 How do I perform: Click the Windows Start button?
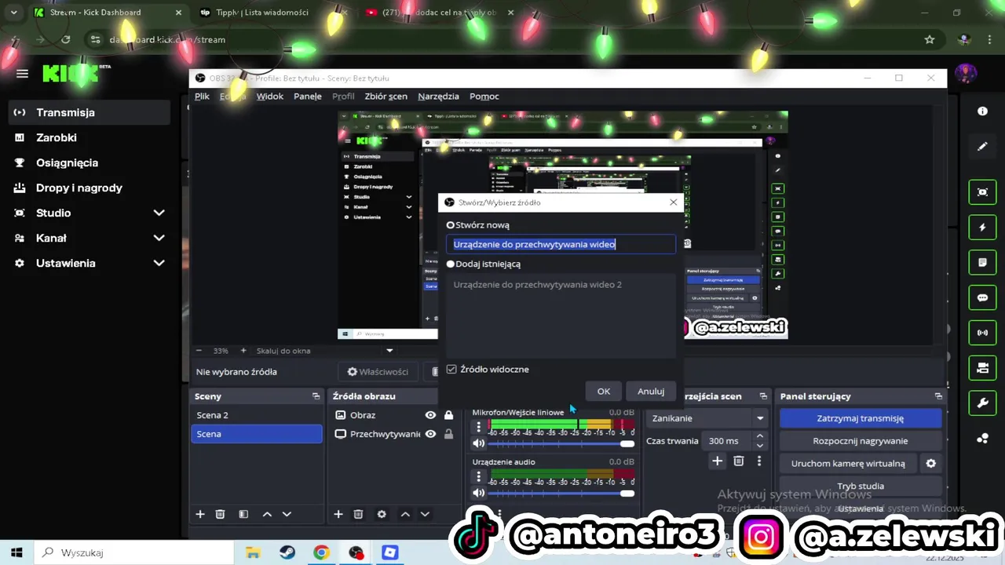(x=16, y=552)
